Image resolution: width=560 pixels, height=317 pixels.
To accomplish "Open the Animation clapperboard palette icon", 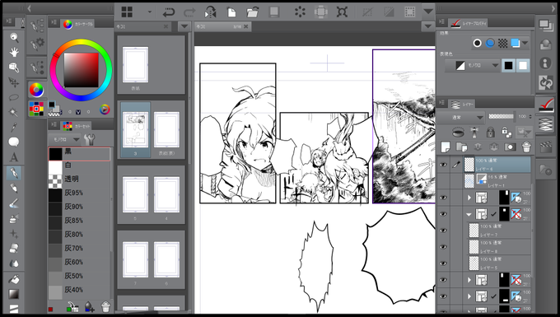I will (x=546, y=147).
